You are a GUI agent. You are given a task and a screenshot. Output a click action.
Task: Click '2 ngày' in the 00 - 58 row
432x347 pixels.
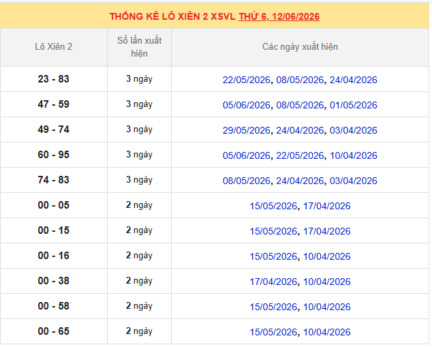139,306
